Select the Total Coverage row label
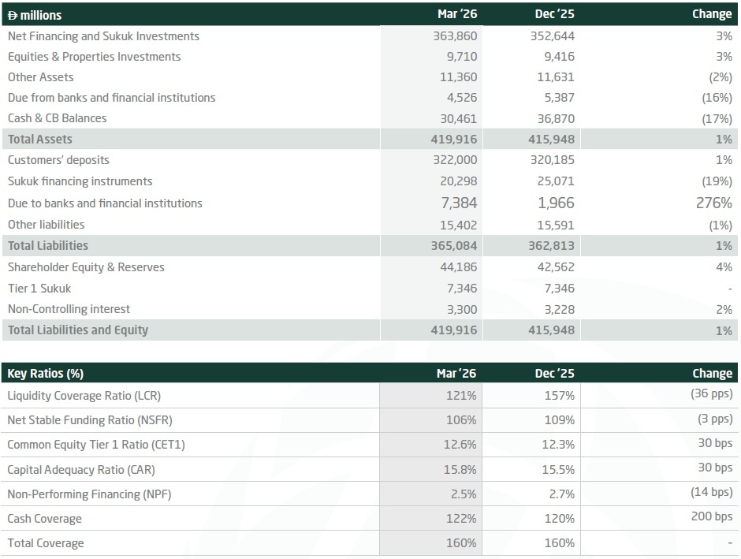This screenshot has height=559, width=741. 46,543
